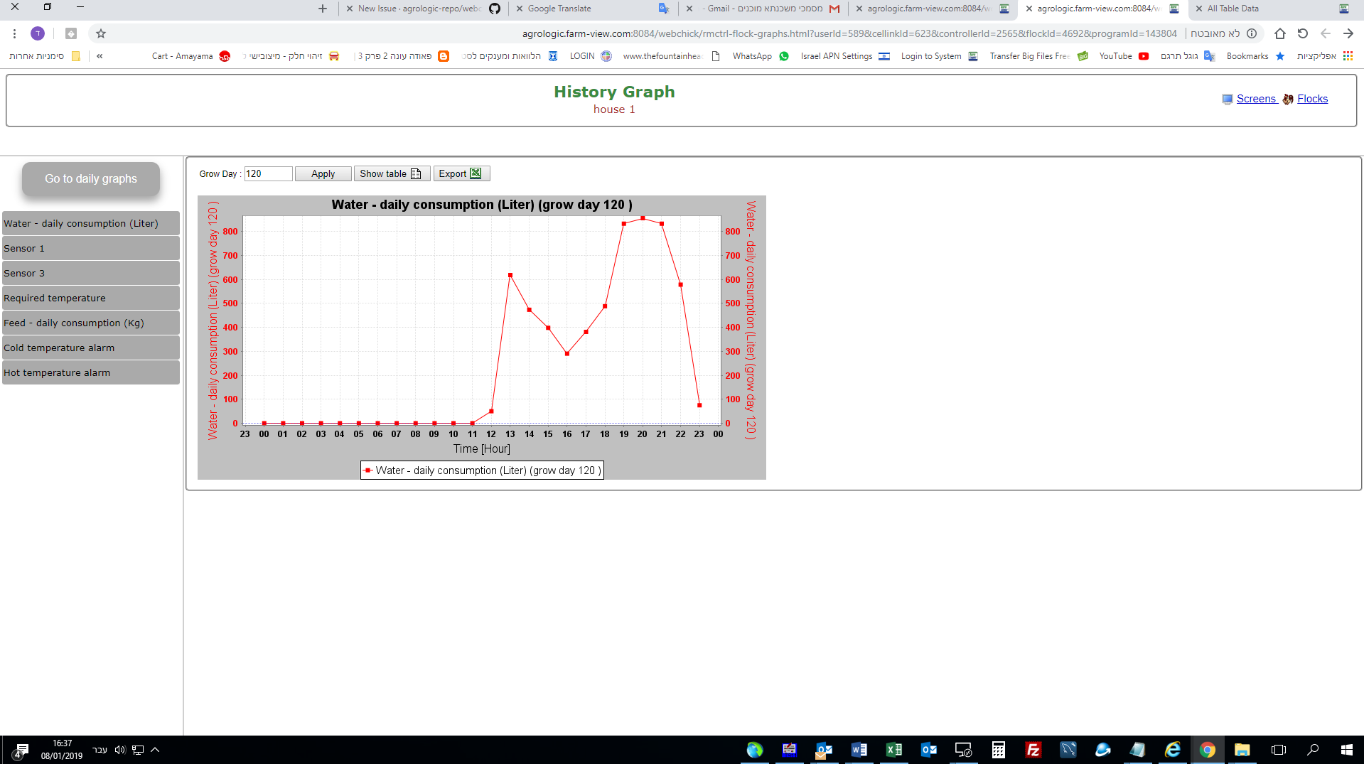This screenshot has width=1364, height=764.
Task: Open the Israel APN Settings bookmark
Action: point(845,56)
